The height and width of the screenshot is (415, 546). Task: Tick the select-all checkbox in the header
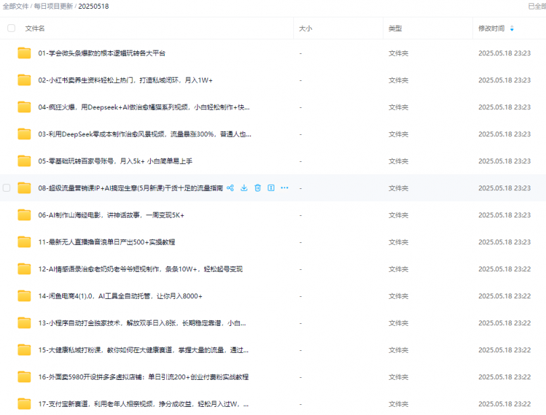click(x=11, y=28)
